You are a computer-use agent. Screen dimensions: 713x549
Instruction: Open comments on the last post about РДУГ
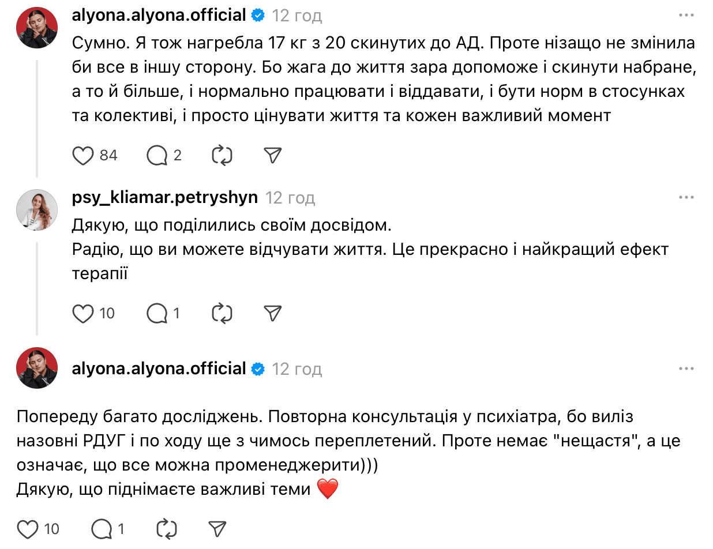point(102,529)
